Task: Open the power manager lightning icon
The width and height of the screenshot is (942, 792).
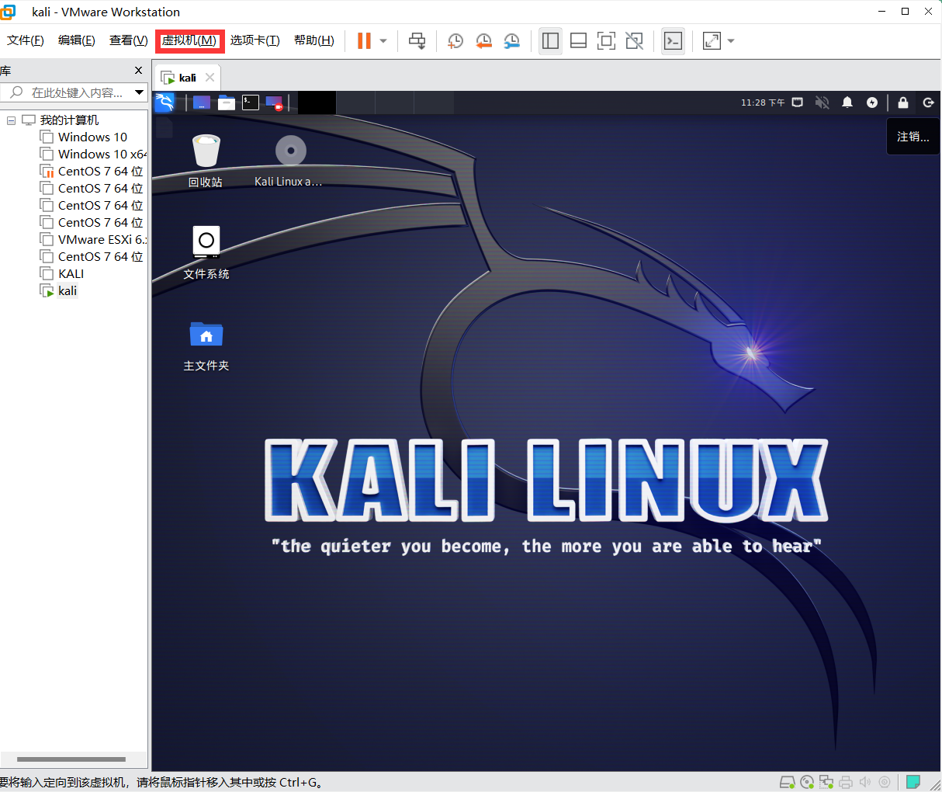Action: [872, 102]
